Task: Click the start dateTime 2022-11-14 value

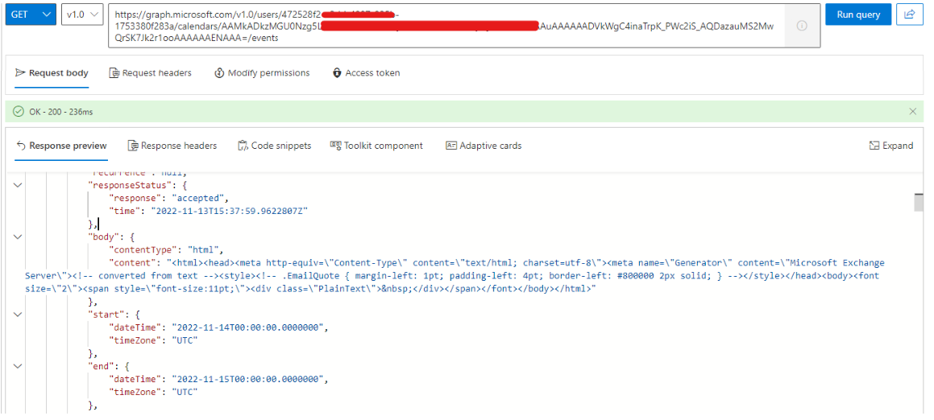Action: point(247,327)
